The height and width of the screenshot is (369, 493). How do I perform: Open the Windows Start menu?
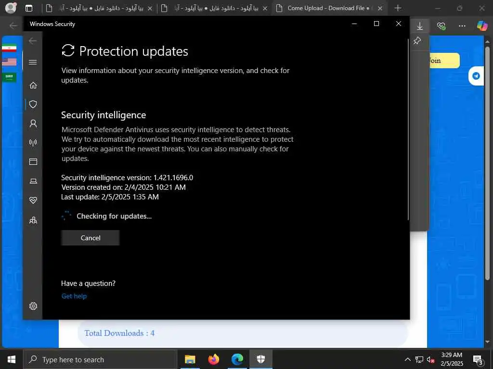click(x=12, y=359)
